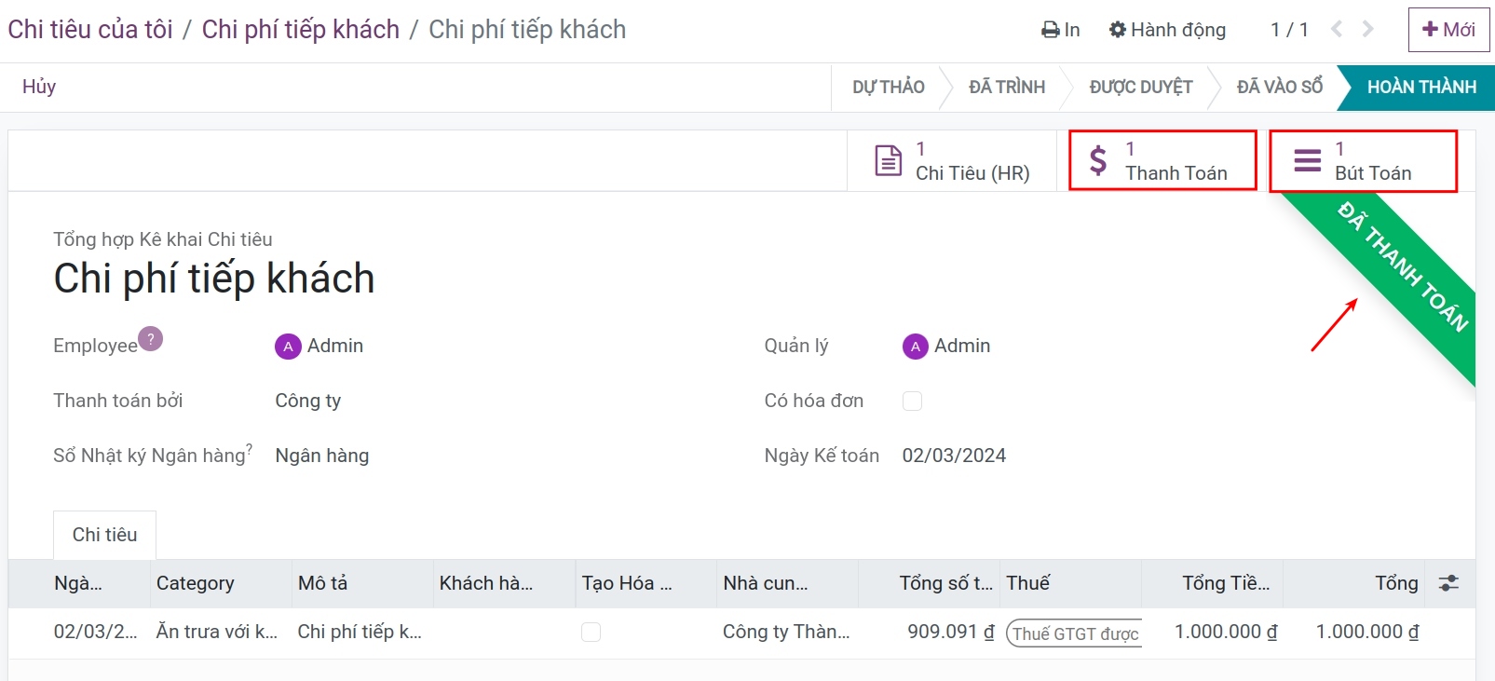1495x681 pixels.
Task: Toggle the Có hóa đơn checkbox
Action: [913, 401]
